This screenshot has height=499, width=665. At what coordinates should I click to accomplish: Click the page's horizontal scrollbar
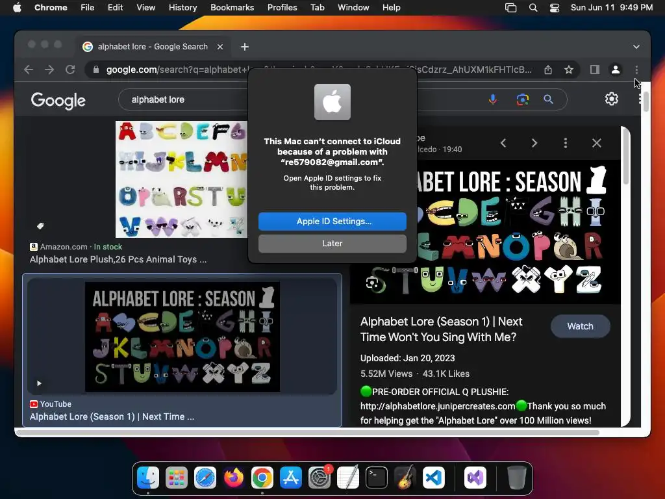[307, 433]
